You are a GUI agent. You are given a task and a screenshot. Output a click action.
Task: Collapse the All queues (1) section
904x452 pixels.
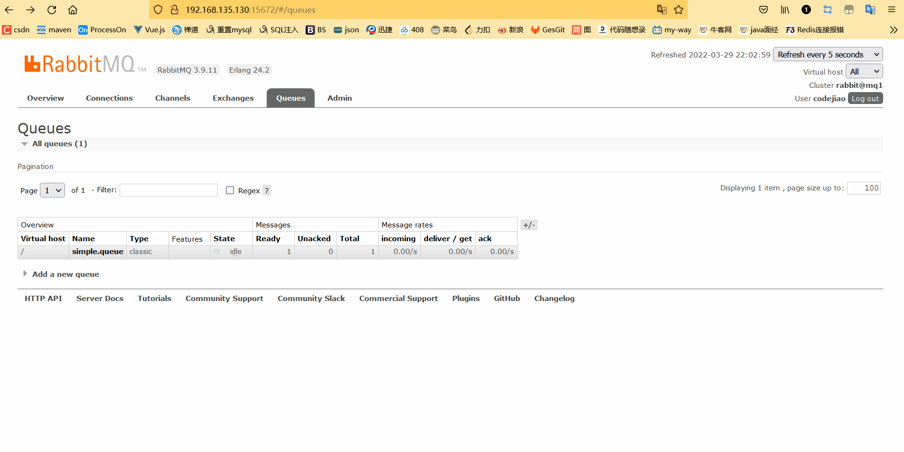59,144
